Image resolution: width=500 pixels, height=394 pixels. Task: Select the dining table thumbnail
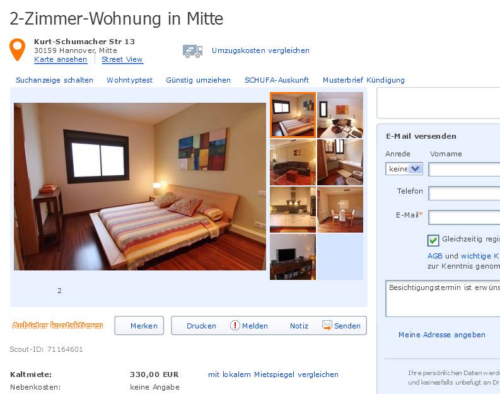point(340,209)
